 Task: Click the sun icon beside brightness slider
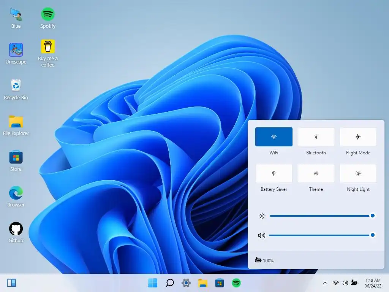click(x=262, y=216)
